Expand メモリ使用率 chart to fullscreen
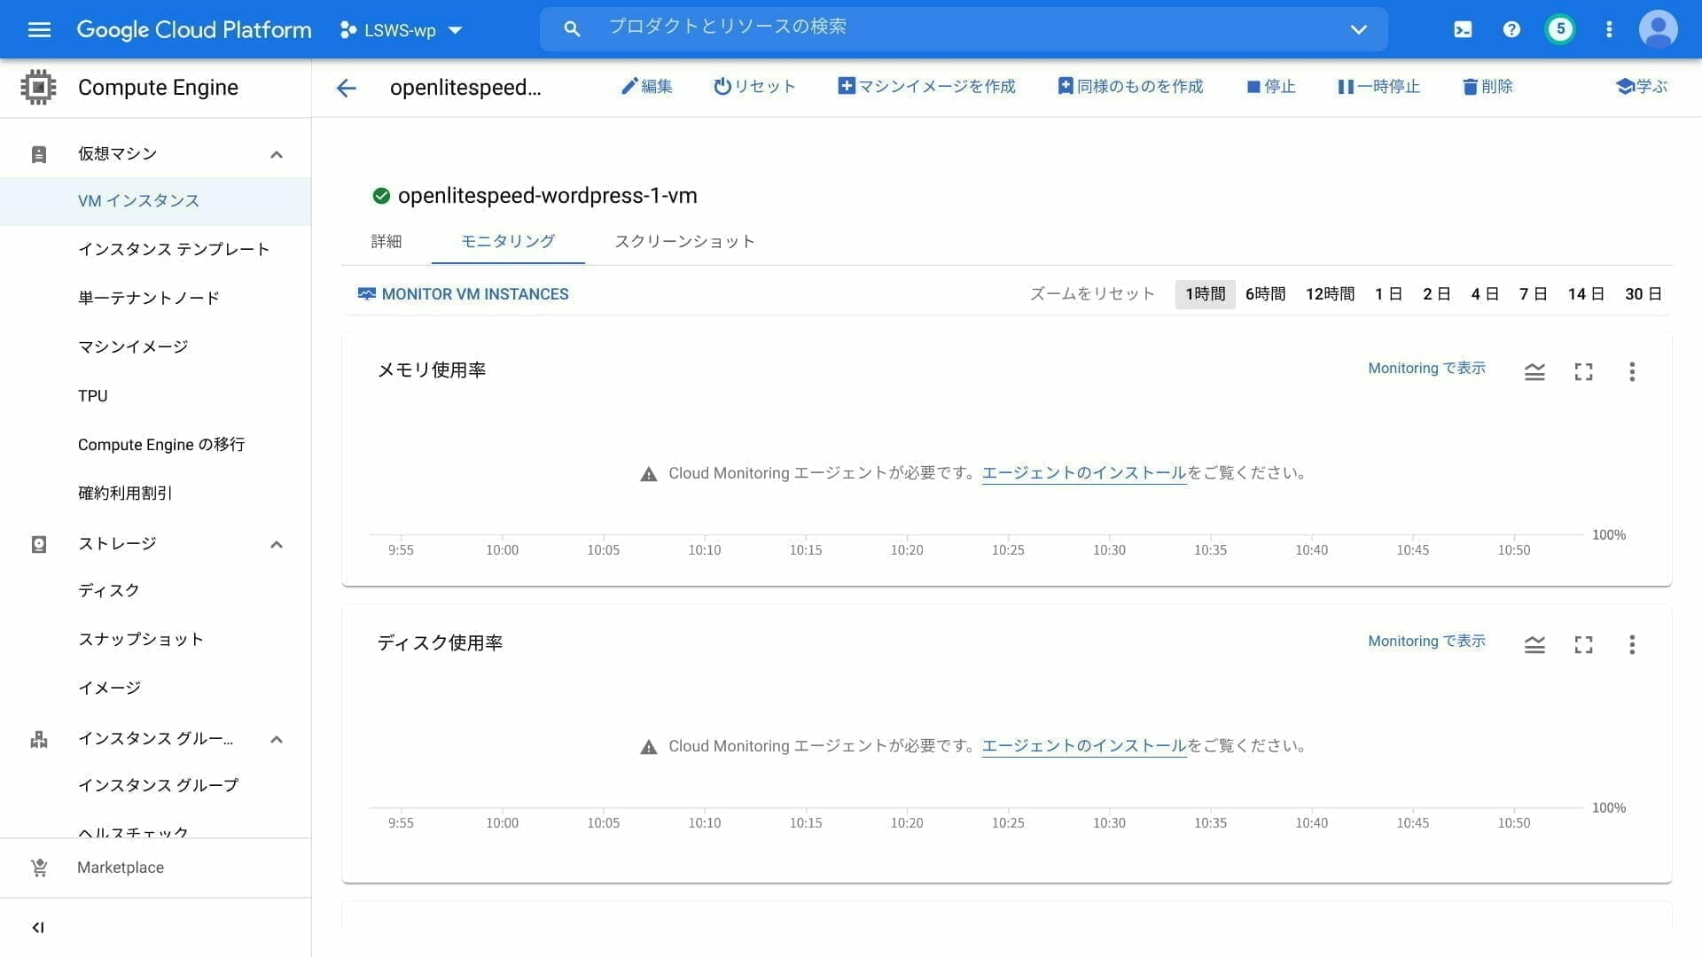The width and height of the screenshot is (1702, 957). 1583,372
